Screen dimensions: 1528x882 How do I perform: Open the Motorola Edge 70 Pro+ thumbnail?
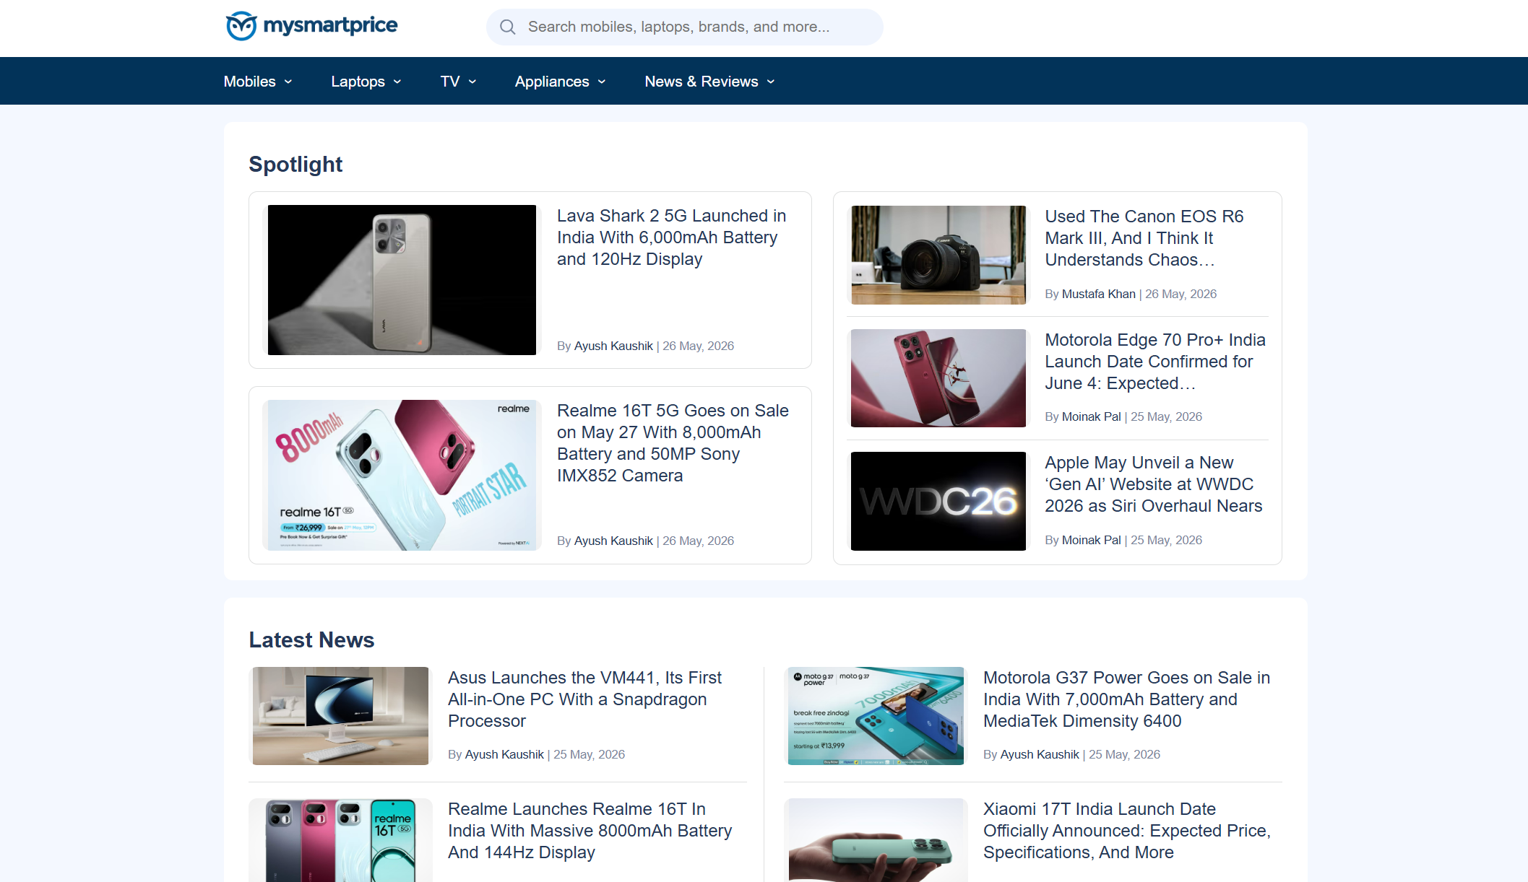pos(938,378)
